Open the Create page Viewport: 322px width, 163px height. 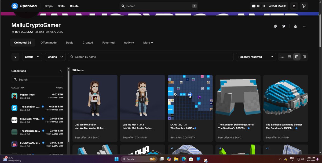point(74,6)
